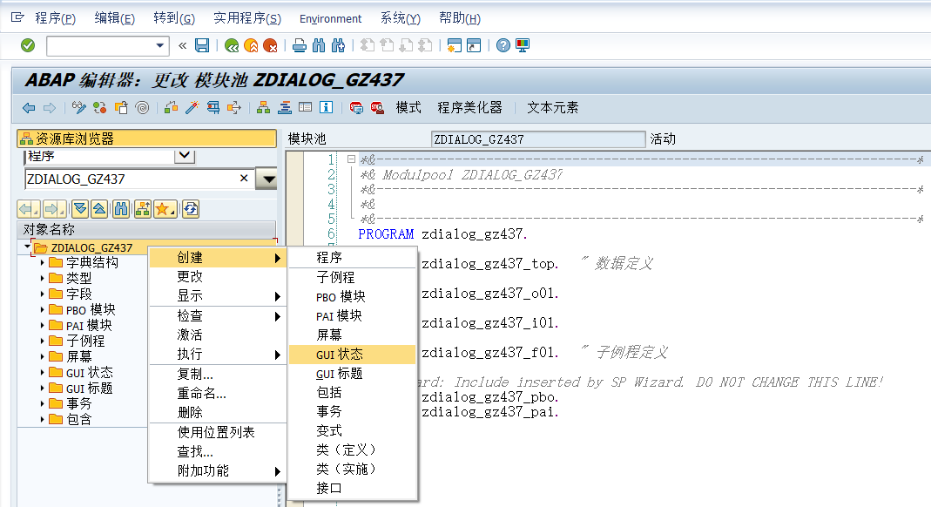This screenshot has height=507, width=931.
Task: Add ZDIALOG_GZ437 to favorites via star icon
Action: pos(163,208)
